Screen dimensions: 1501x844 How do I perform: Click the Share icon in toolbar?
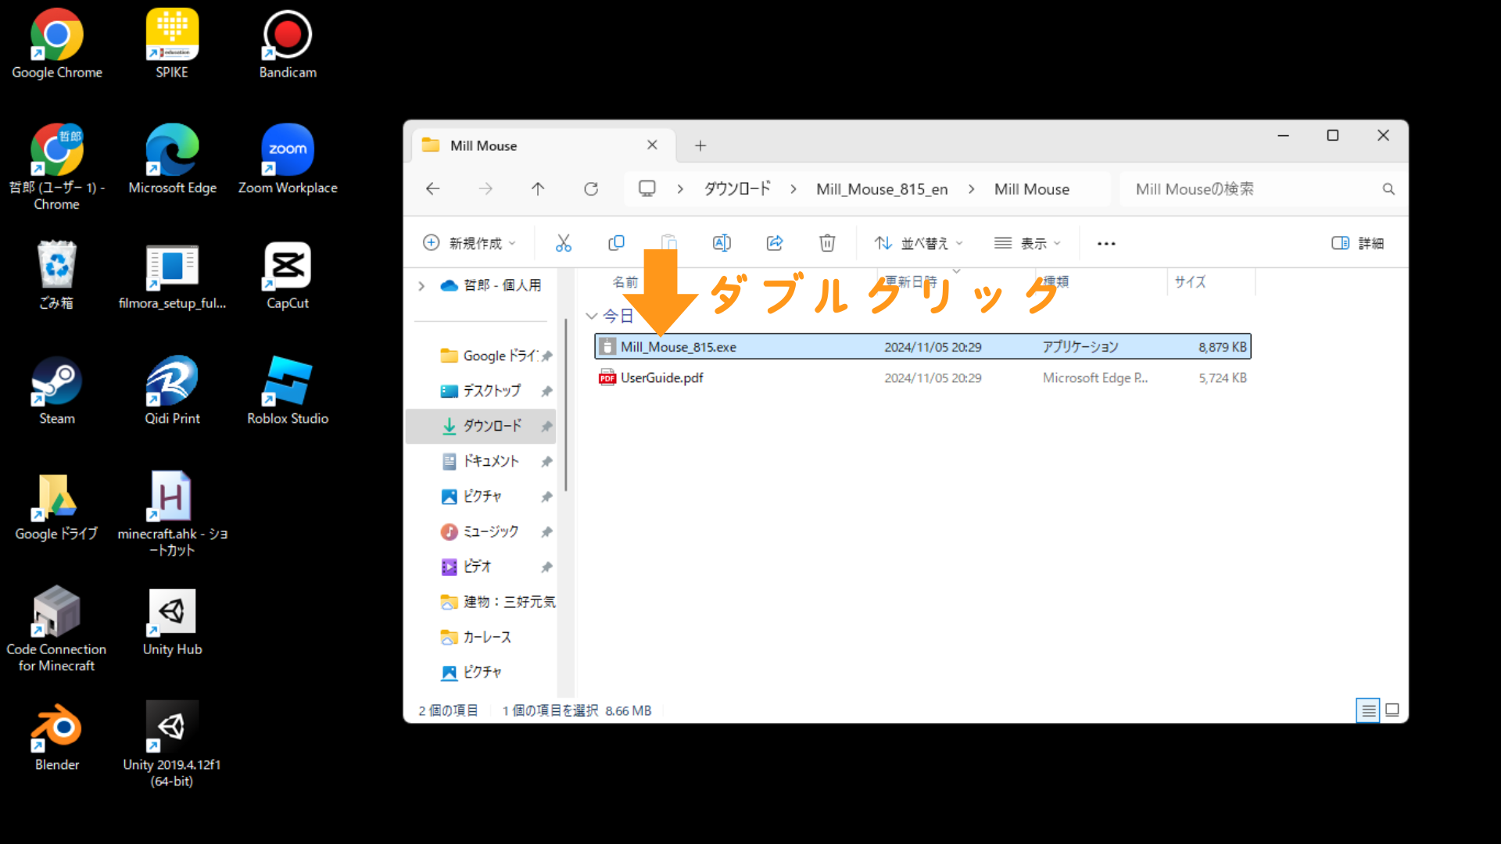(x=774, y=243)
